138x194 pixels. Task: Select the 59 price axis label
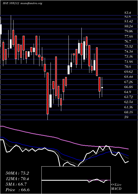click(x=126, y=117)
